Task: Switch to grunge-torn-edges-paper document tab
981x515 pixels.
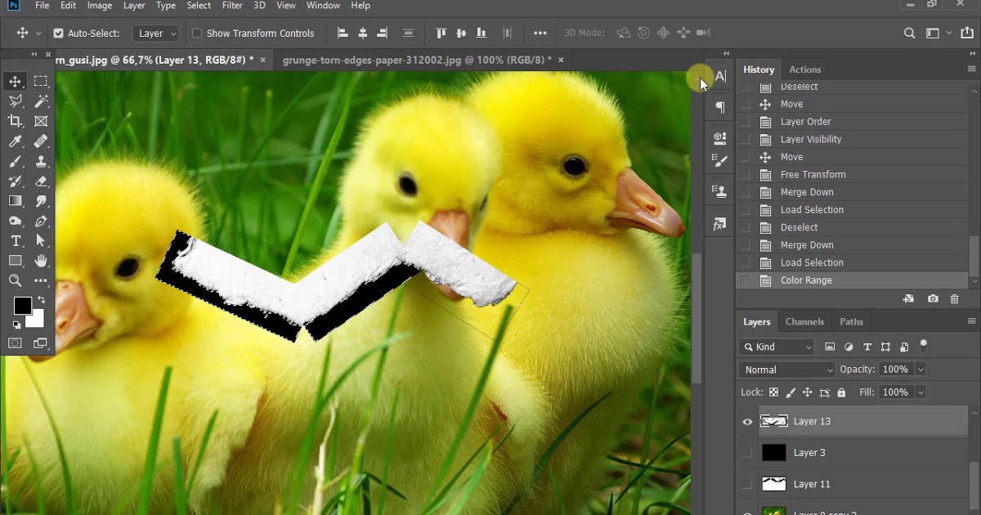Action: point(417,60)
